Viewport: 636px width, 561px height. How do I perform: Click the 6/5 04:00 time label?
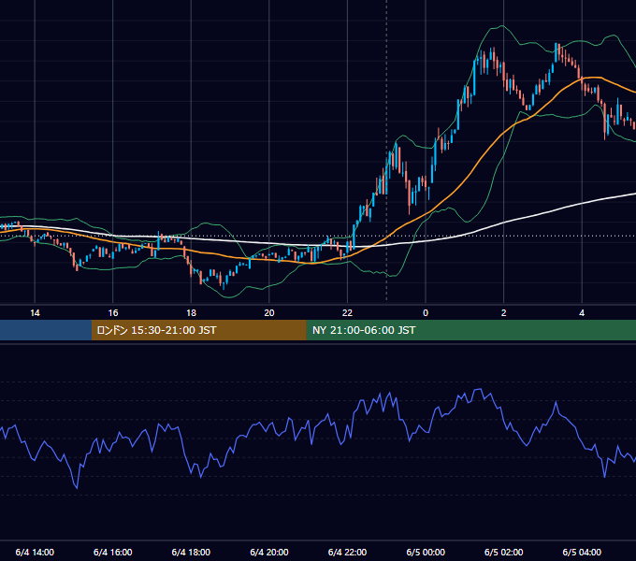click(x=582, y=552)
